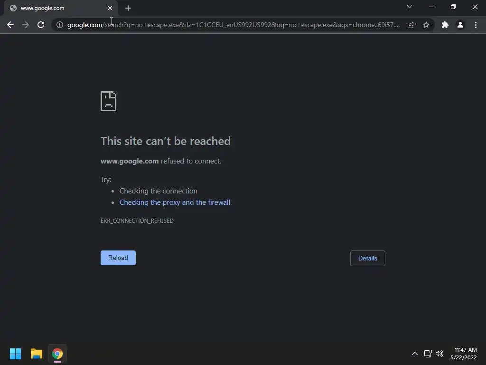This screenshot has width=486, height=365.
Task: Click the sad page error icon
Action: (109, 101)
